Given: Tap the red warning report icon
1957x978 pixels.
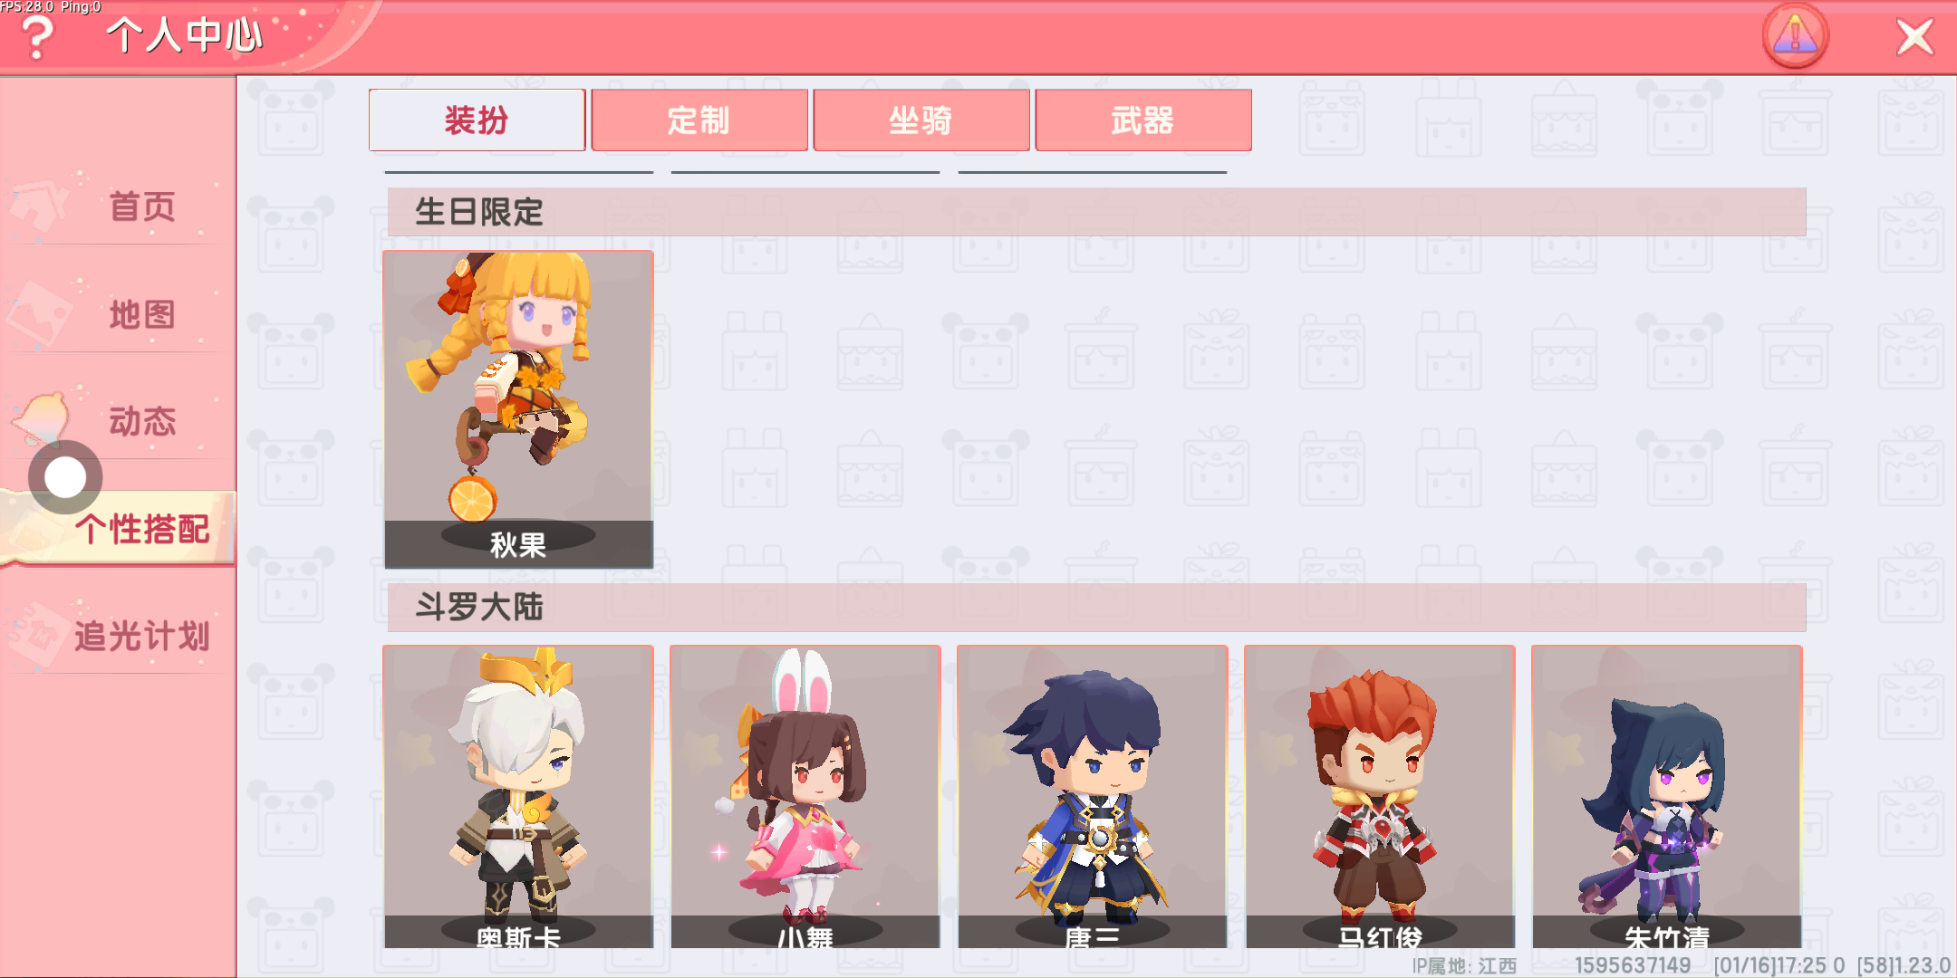Looking at the screenshot, I should pos(1795,36).
